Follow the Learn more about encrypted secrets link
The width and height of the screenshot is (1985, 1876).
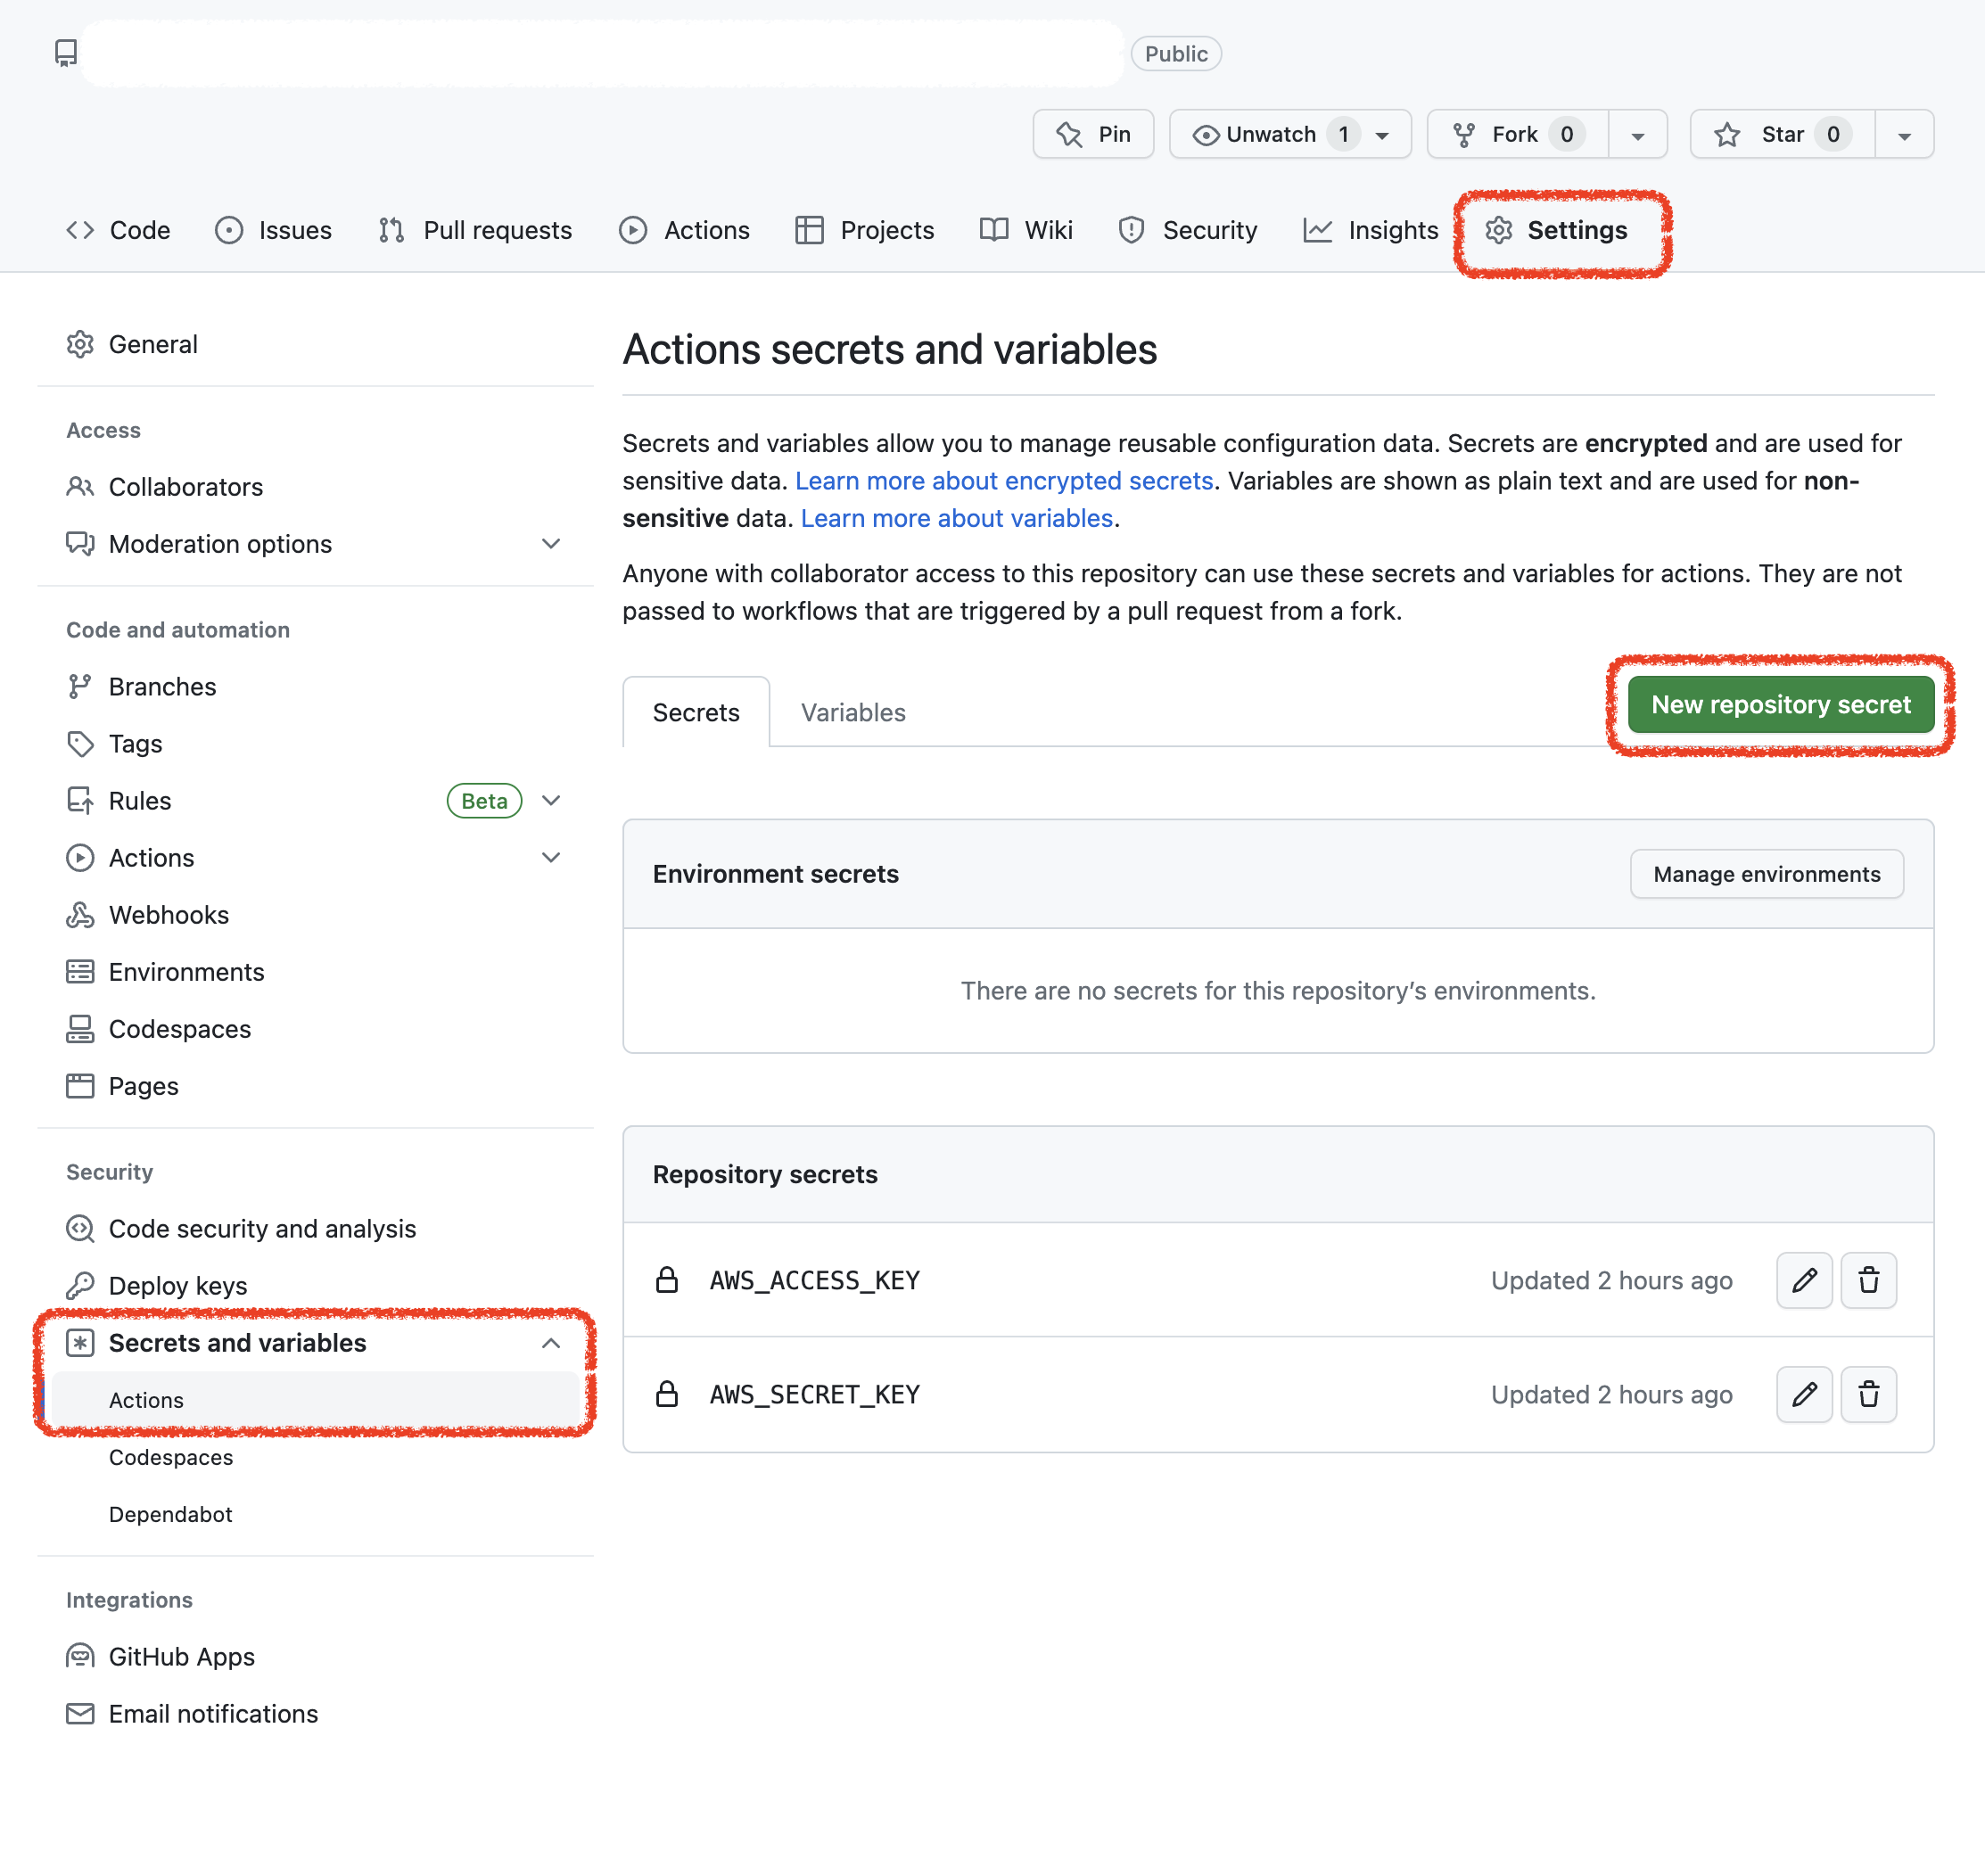1003,480
